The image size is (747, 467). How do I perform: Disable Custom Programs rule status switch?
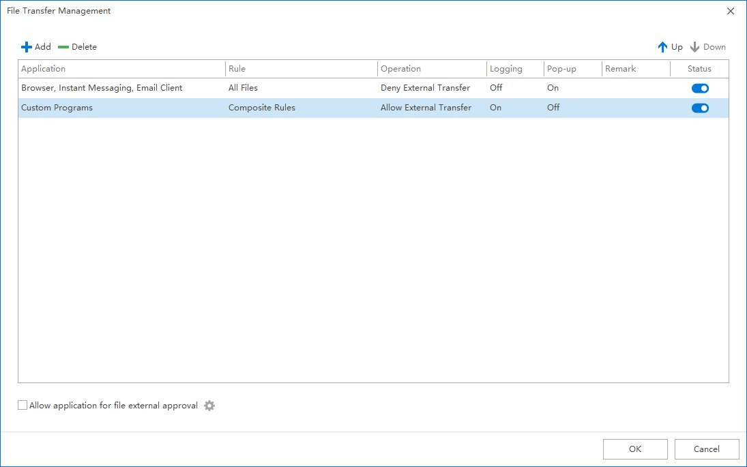pyautogui.click(x=700, y=108)
